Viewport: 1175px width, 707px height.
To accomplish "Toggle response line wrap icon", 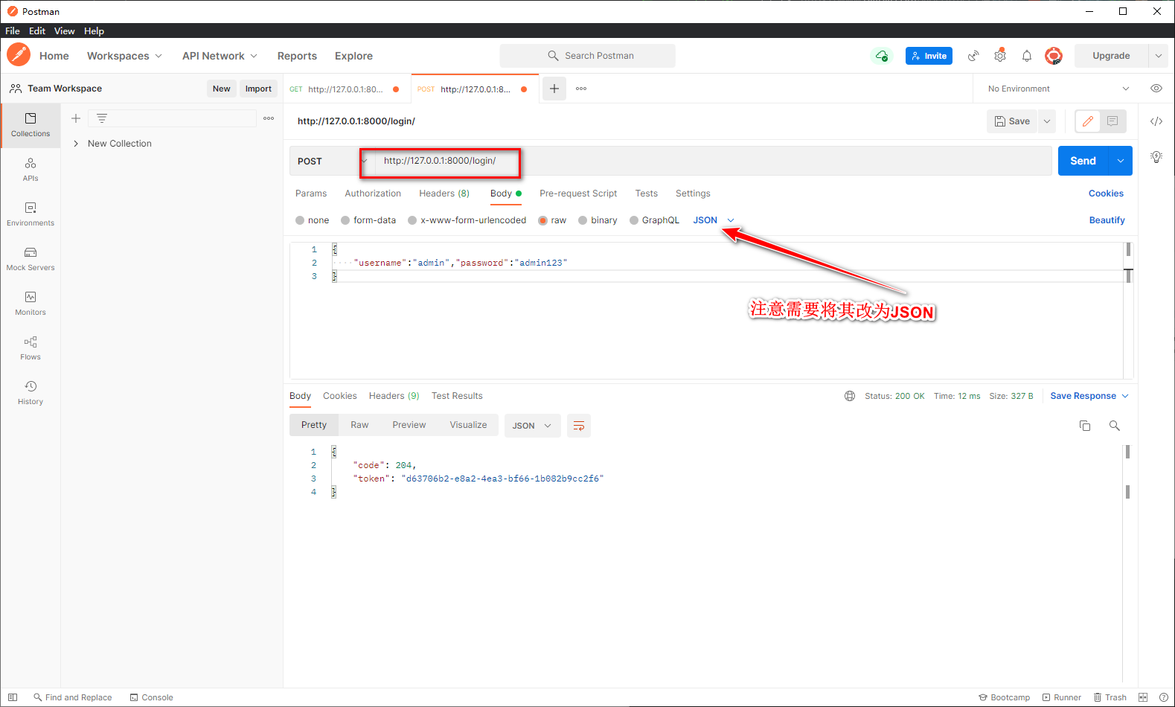I will coord(579,426).
